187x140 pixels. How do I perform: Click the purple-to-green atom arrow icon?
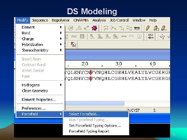[x=137, y=28]
